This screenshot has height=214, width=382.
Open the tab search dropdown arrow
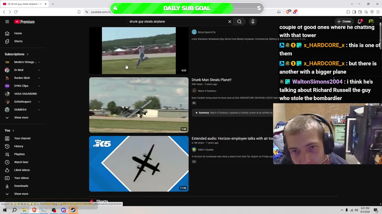[352, 4]
